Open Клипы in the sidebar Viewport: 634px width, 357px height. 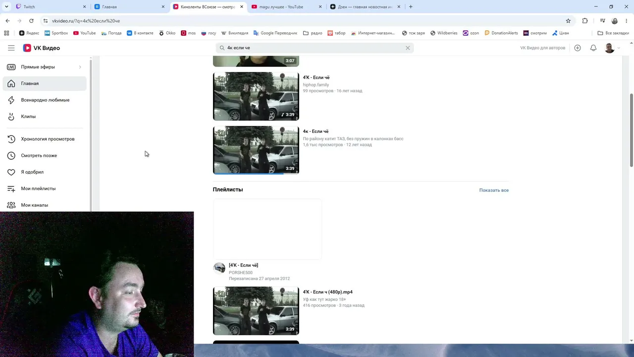(x=45, y=117)
